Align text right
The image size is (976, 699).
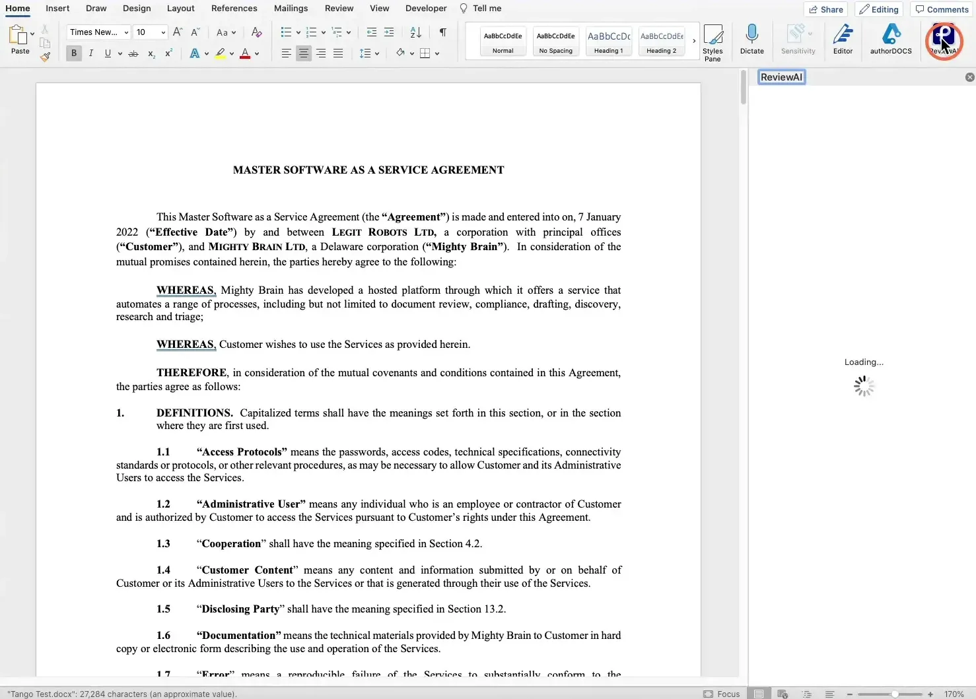[320, 53]
